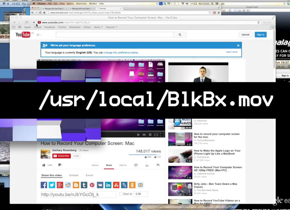
Task: Click the thumbs-up Like icon
Action: pos(44,165)
